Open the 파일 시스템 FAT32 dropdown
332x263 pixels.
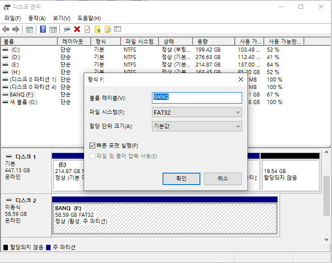(x=197, y=112)
